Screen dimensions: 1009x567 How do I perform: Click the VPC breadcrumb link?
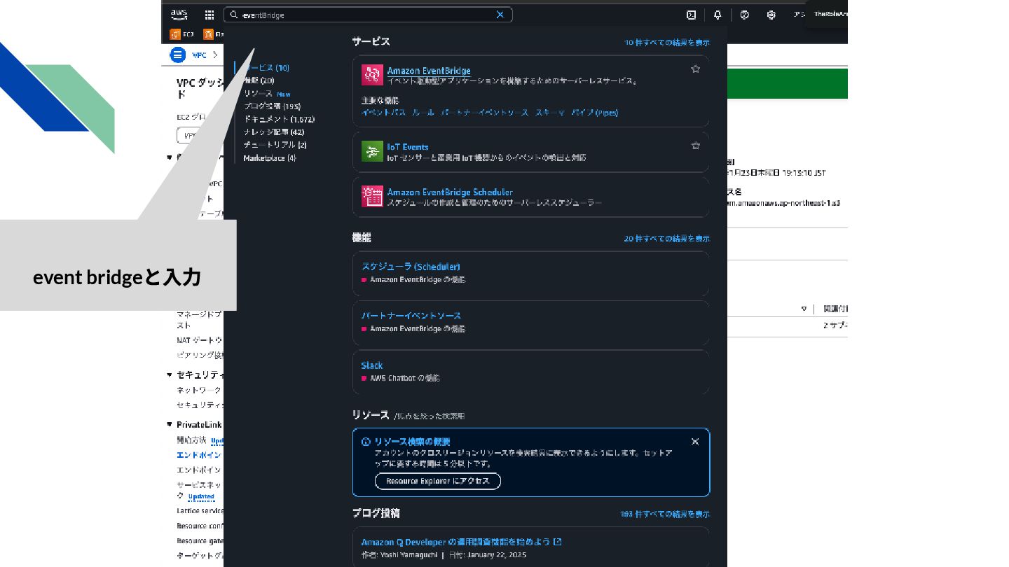point(199,55)
